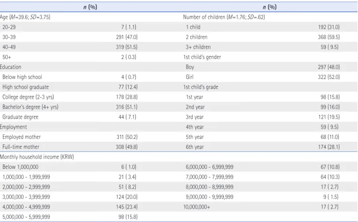Image resolution: width=358 pixels, height=222 pixels.
Task: Click the value '316 (51.1)'
Action: pos(127,107)
